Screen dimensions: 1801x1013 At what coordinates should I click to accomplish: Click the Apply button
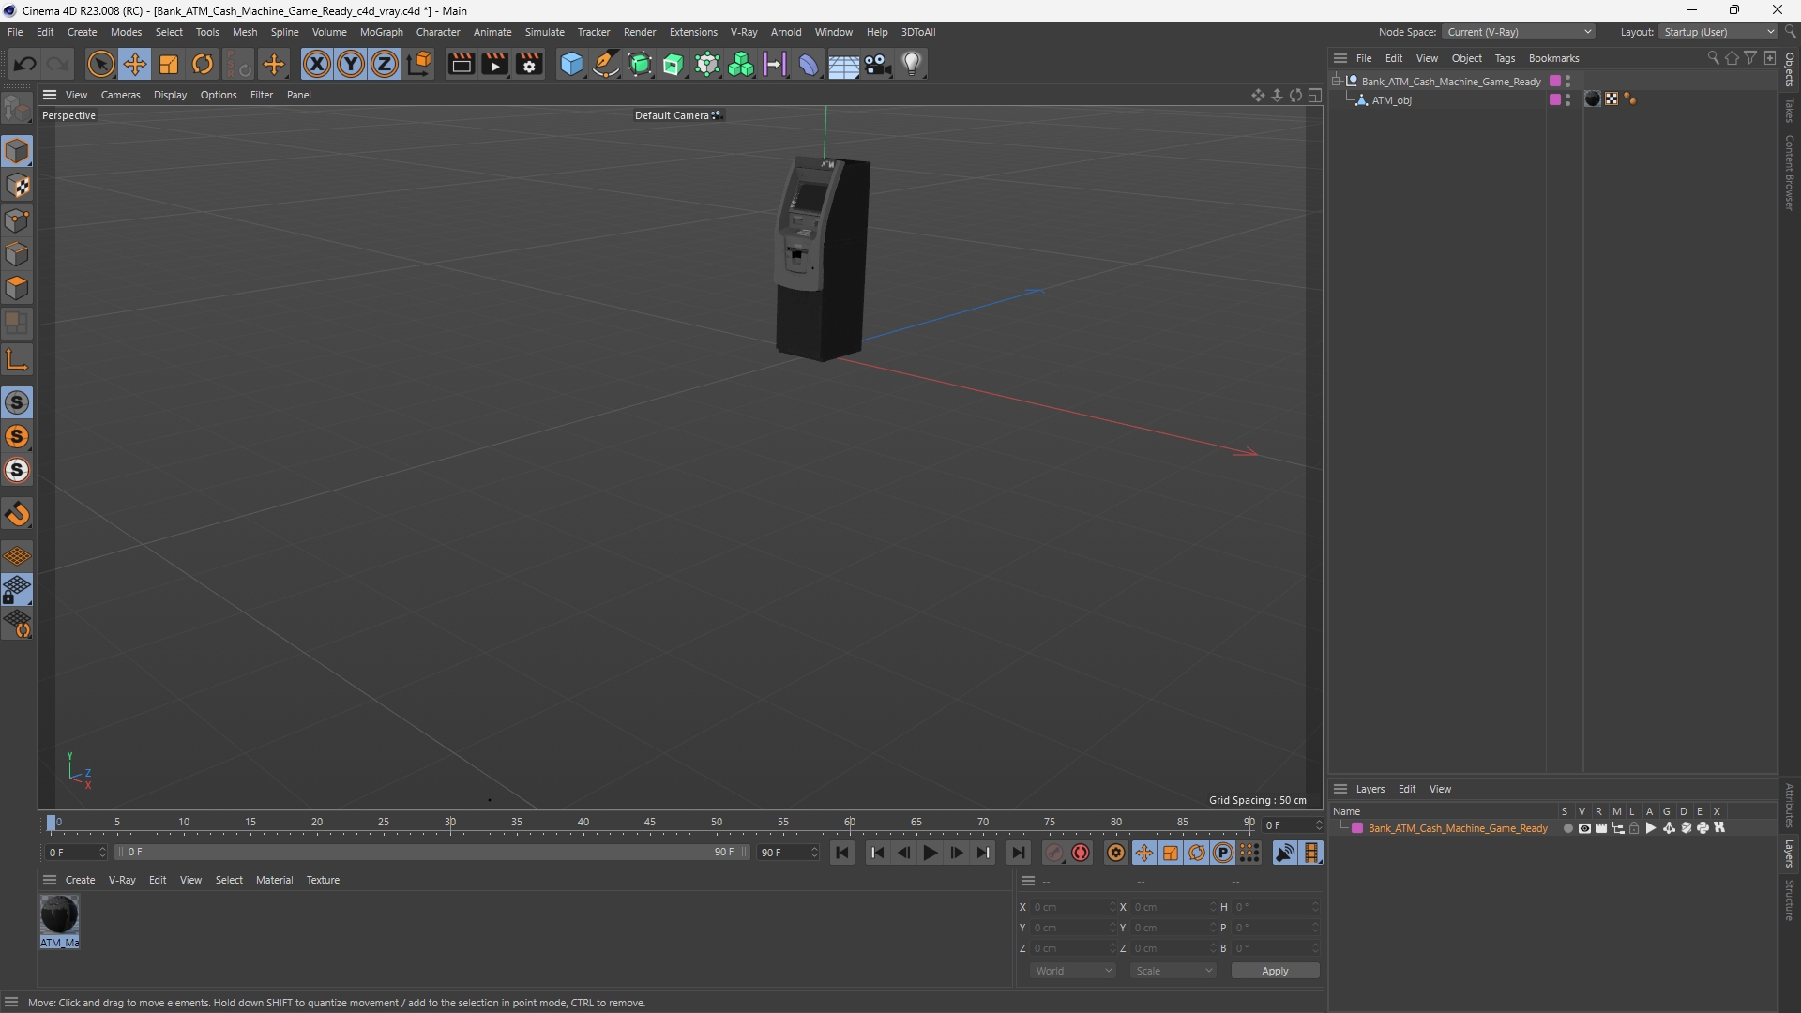pyautogui.click(x=1275, y=971)
